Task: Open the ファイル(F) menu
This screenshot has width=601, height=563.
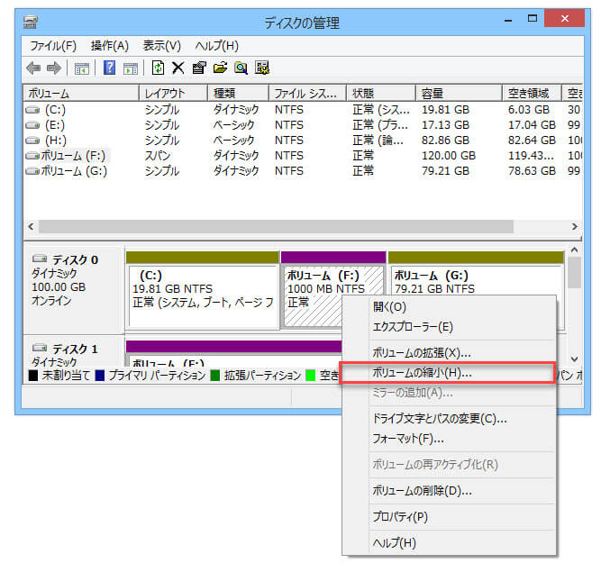Action: (x=53, y=46)
